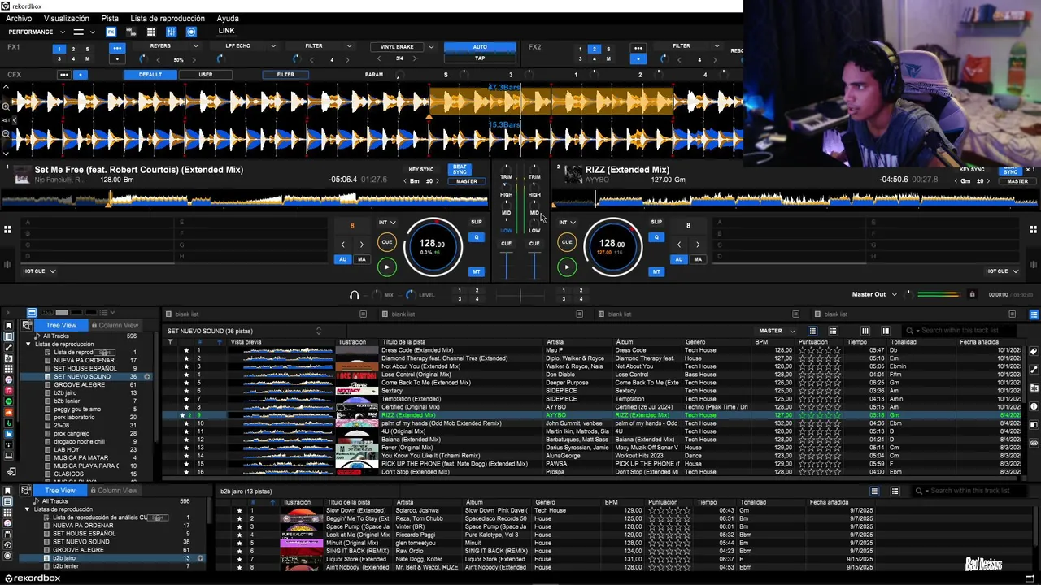Toggle the mixer panel icon in toolbar
1041x585 pixels.
[x=171, y=32]
